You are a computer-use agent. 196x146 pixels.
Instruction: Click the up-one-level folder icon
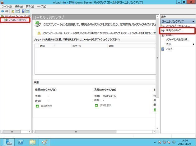13,11
